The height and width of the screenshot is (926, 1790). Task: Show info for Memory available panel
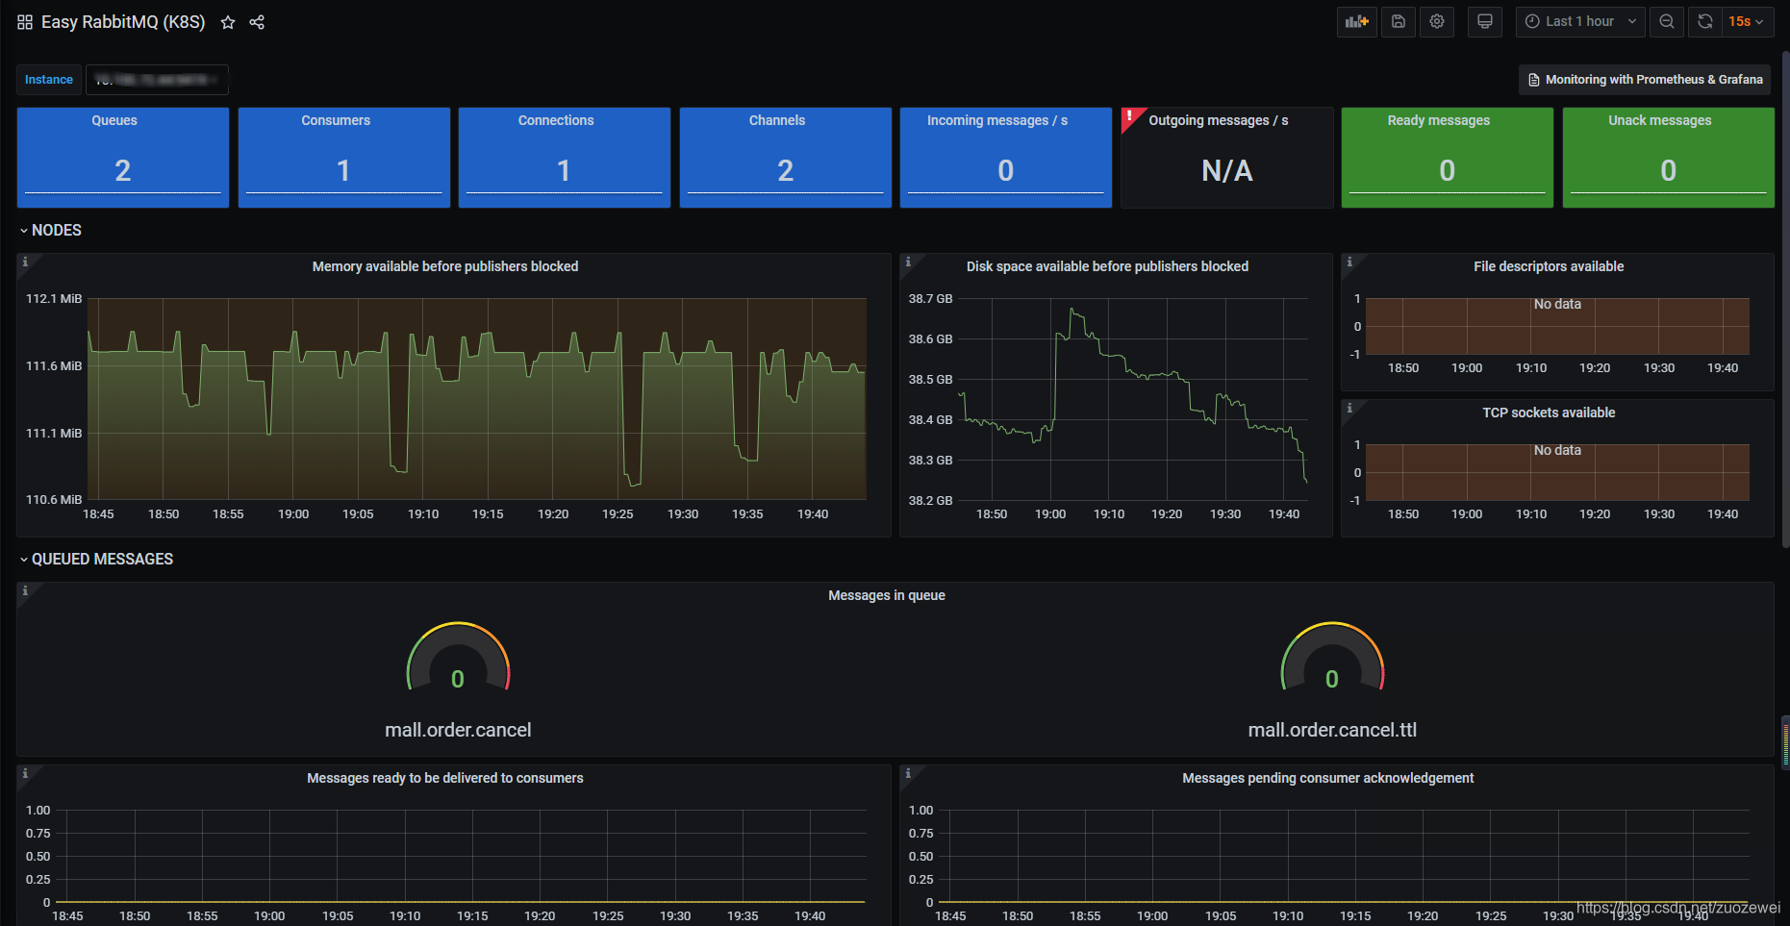coord(25,262)
